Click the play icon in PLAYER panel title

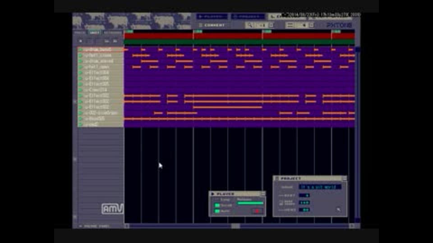tap(213, 194)
